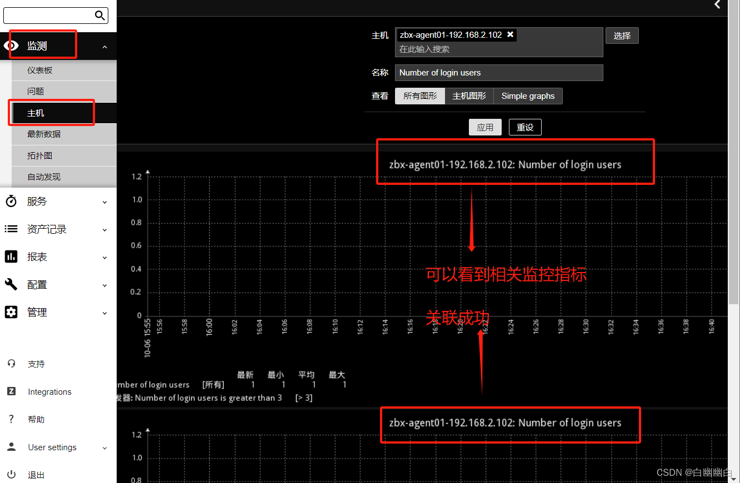
Task: Click the User settings person icon
Action: coord(11,447)
